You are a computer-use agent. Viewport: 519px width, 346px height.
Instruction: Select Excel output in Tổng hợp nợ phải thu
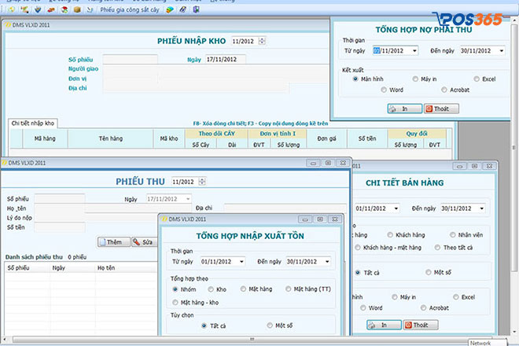[478, 79]
